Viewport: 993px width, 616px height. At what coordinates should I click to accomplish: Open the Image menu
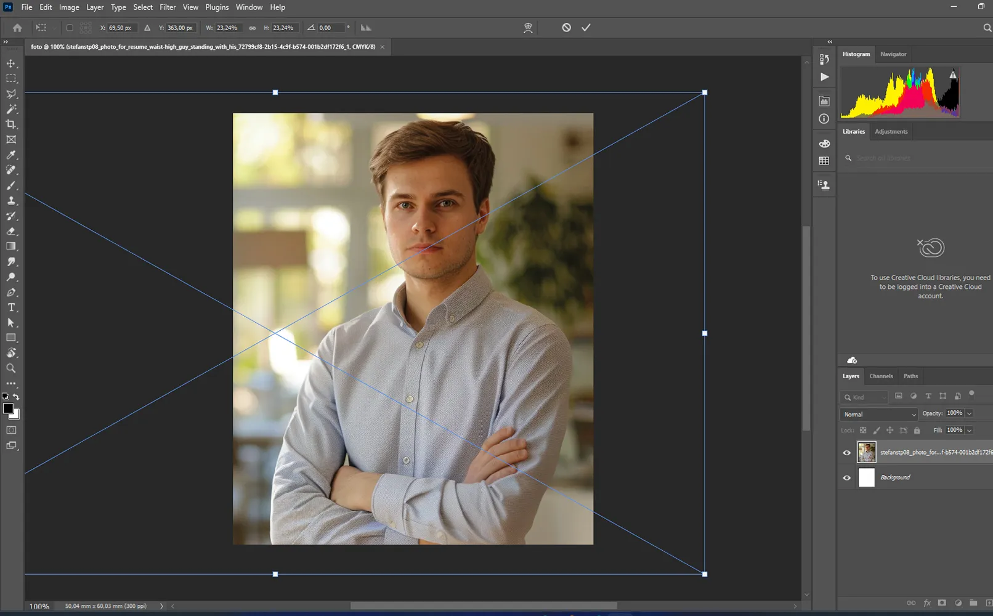click(x=69, y=7)
